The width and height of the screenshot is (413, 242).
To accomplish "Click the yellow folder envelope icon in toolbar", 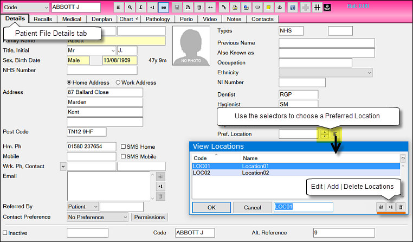I will (235, 8).
